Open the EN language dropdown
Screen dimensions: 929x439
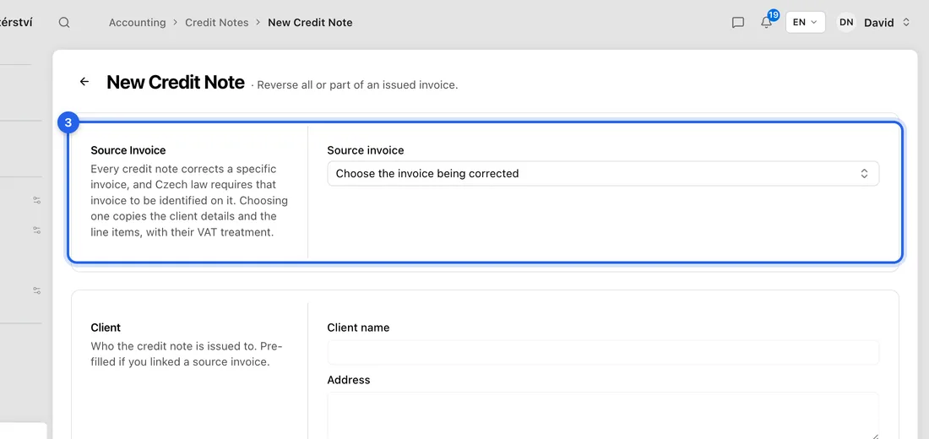point(805,23)
